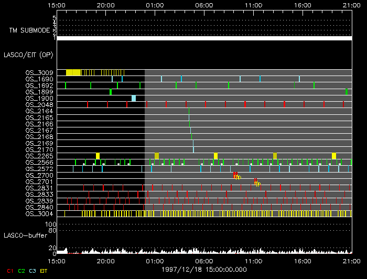Select the red marker in the OS_2700 row
Screen dimensions: 367x279
pyautogui.click(x=235, y=174)
